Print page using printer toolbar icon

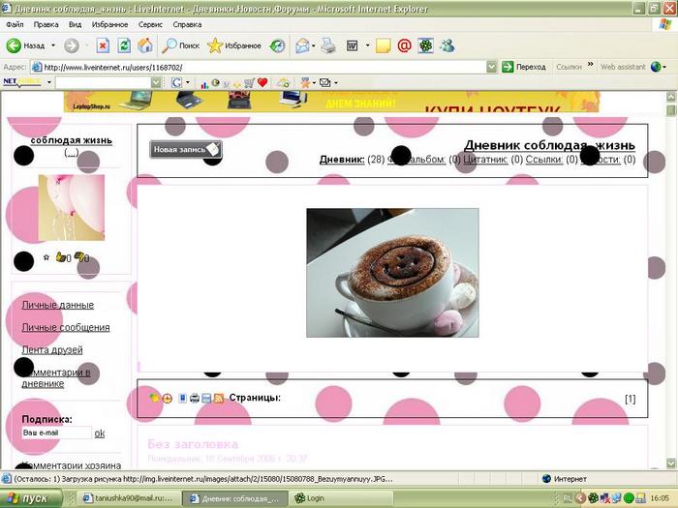(x=328, y=45)
